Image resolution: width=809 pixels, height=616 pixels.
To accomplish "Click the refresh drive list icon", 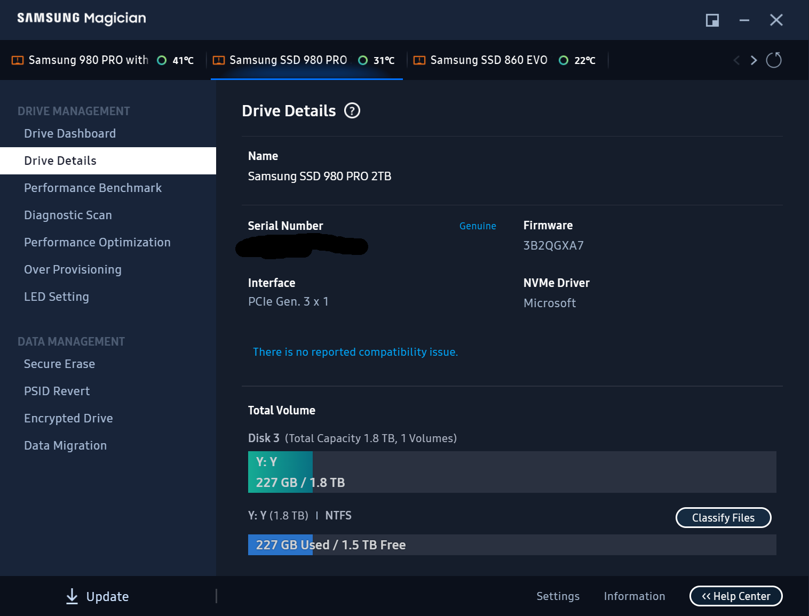I will (x=774, y=60).
